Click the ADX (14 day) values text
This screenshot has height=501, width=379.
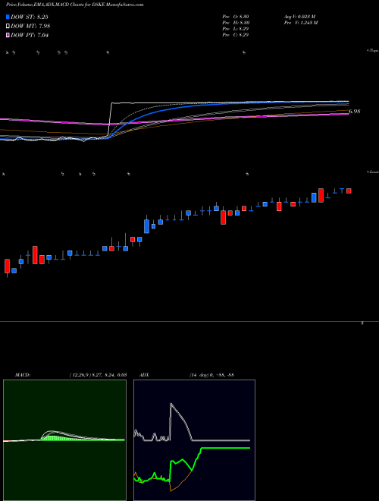[211, 375]
